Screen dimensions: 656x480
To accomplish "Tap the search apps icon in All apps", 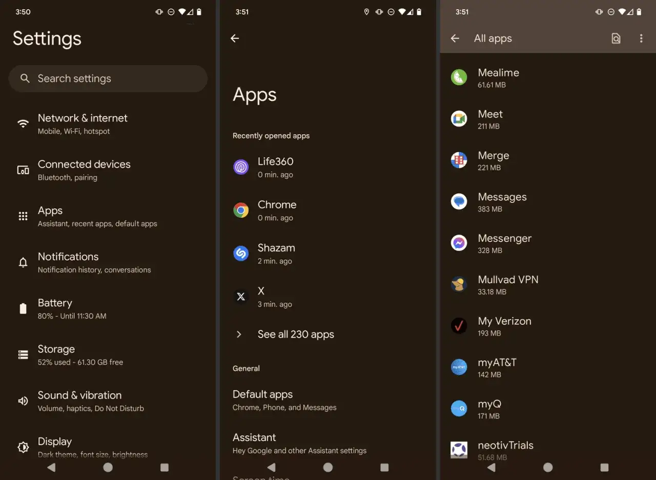I will [616, 38].
